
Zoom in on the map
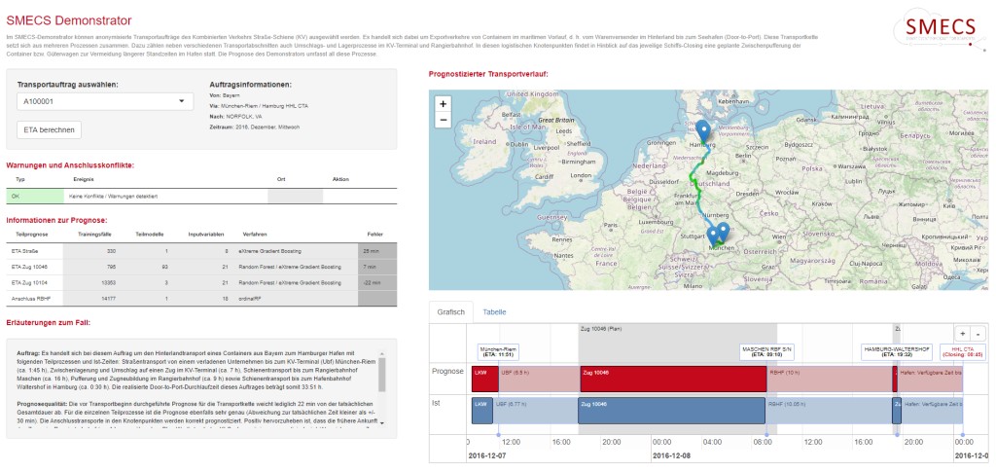point(444,103)
